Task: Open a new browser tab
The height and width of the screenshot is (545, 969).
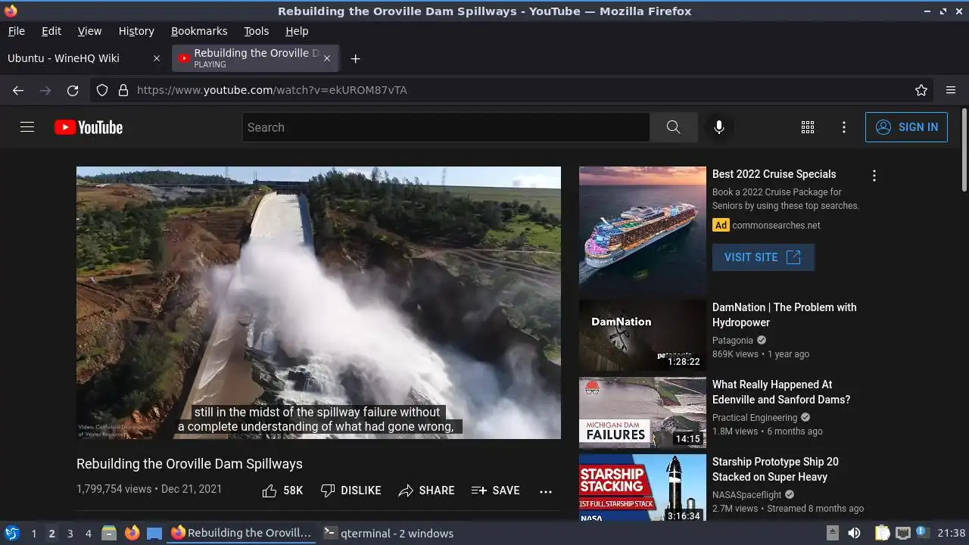Action: pos(355,58)
